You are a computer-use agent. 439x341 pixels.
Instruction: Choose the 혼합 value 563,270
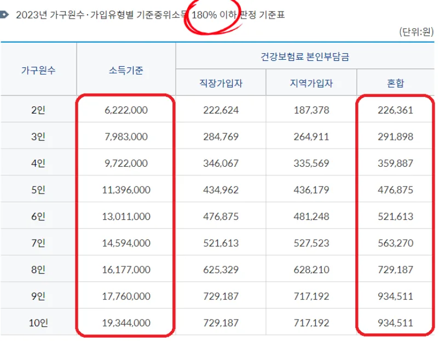[395, 243]
